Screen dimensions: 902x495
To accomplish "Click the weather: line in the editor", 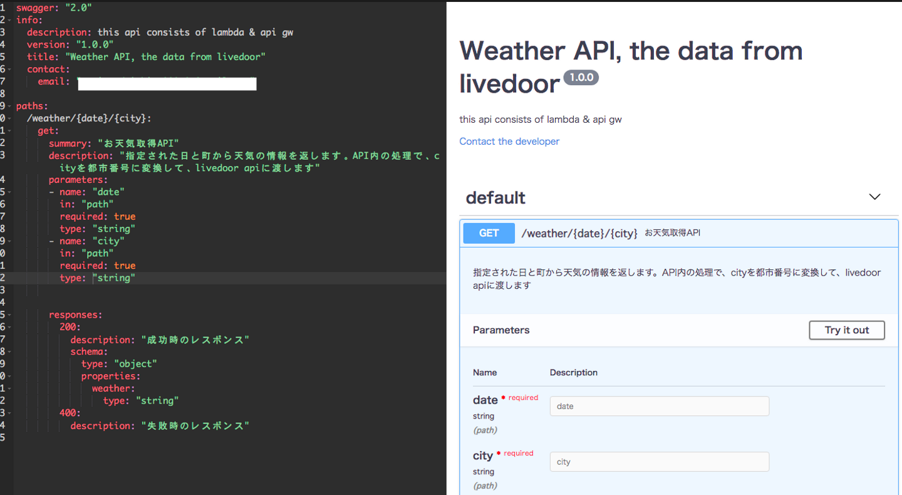I will point(113,388).
